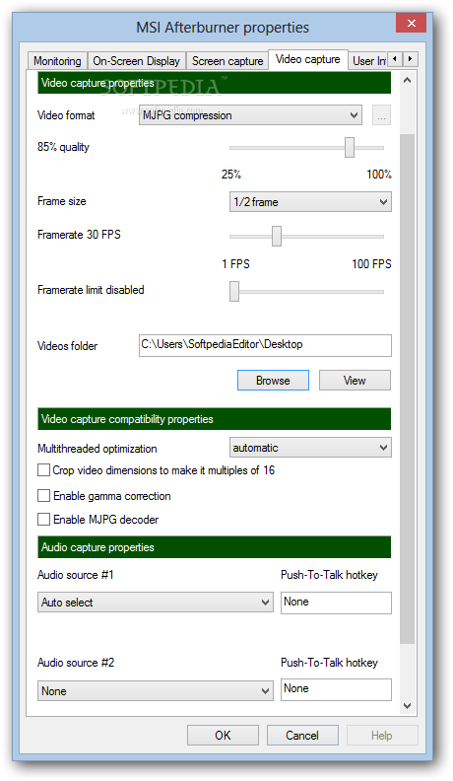The height and width of the screenshot is (781, 453).
Task: Toggle Enable gamma correction checkbox
Action: (43, 496)
